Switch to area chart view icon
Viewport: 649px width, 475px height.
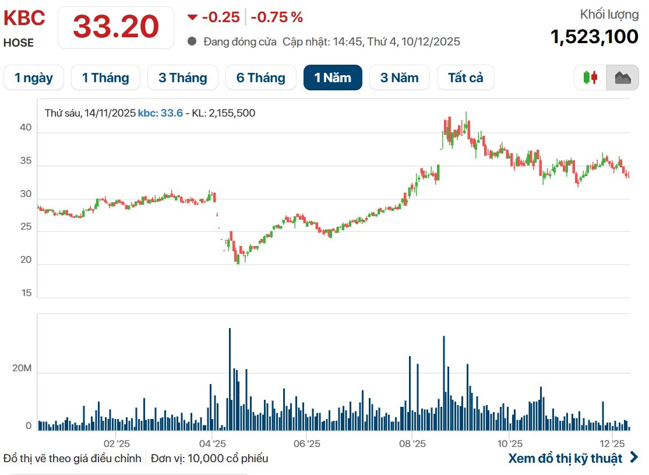(x=622, y=78)
